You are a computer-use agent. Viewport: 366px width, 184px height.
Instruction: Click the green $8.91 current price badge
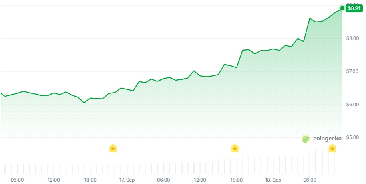click(354, 8)
